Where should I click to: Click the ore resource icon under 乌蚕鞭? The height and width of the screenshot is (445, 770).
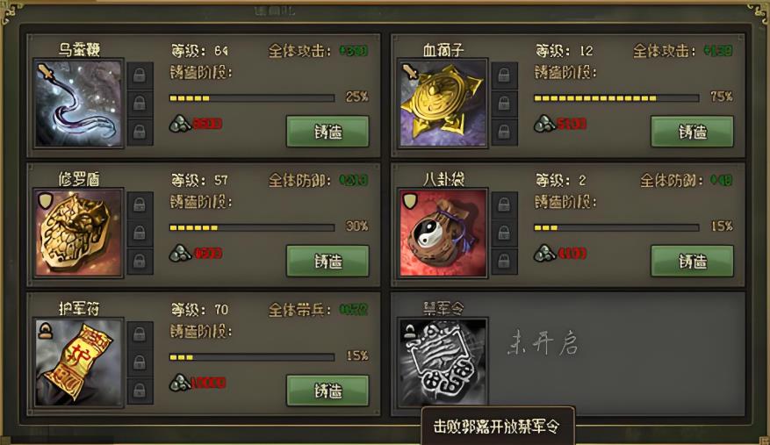pyautogui.click(x=180, y=123)
